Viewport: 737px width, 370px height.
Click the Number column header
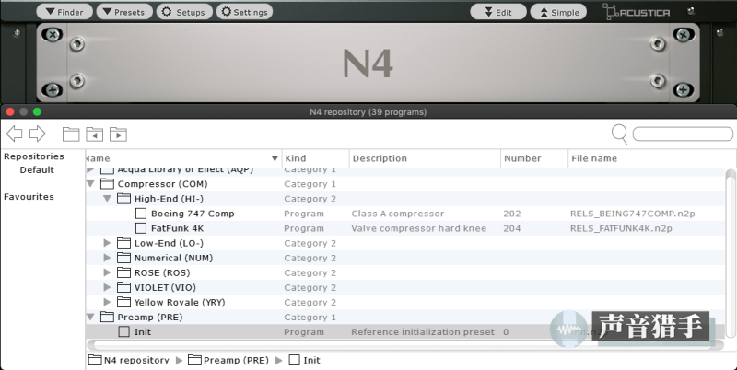point(534,158)
